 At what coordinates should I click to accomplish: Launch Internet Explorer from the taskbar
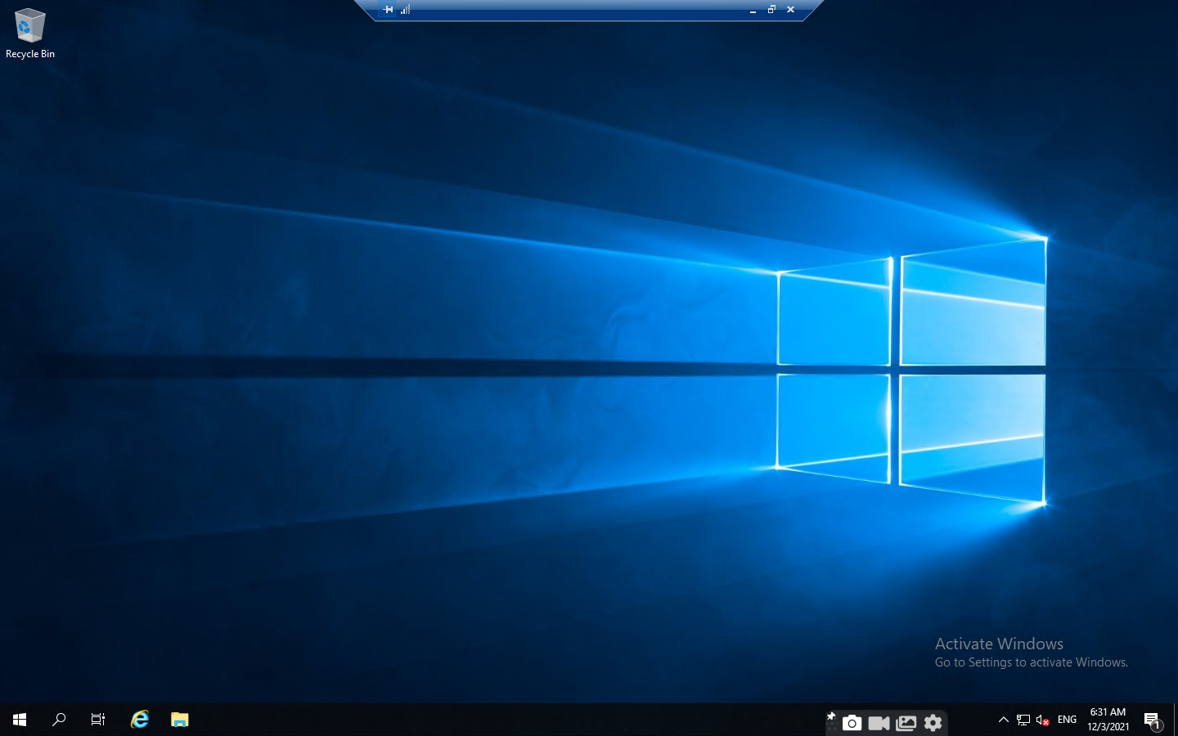[x=140, y=720]
